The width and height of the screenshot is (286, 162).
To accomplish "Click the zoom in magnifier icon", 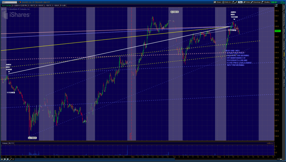I will click(5, 159).
